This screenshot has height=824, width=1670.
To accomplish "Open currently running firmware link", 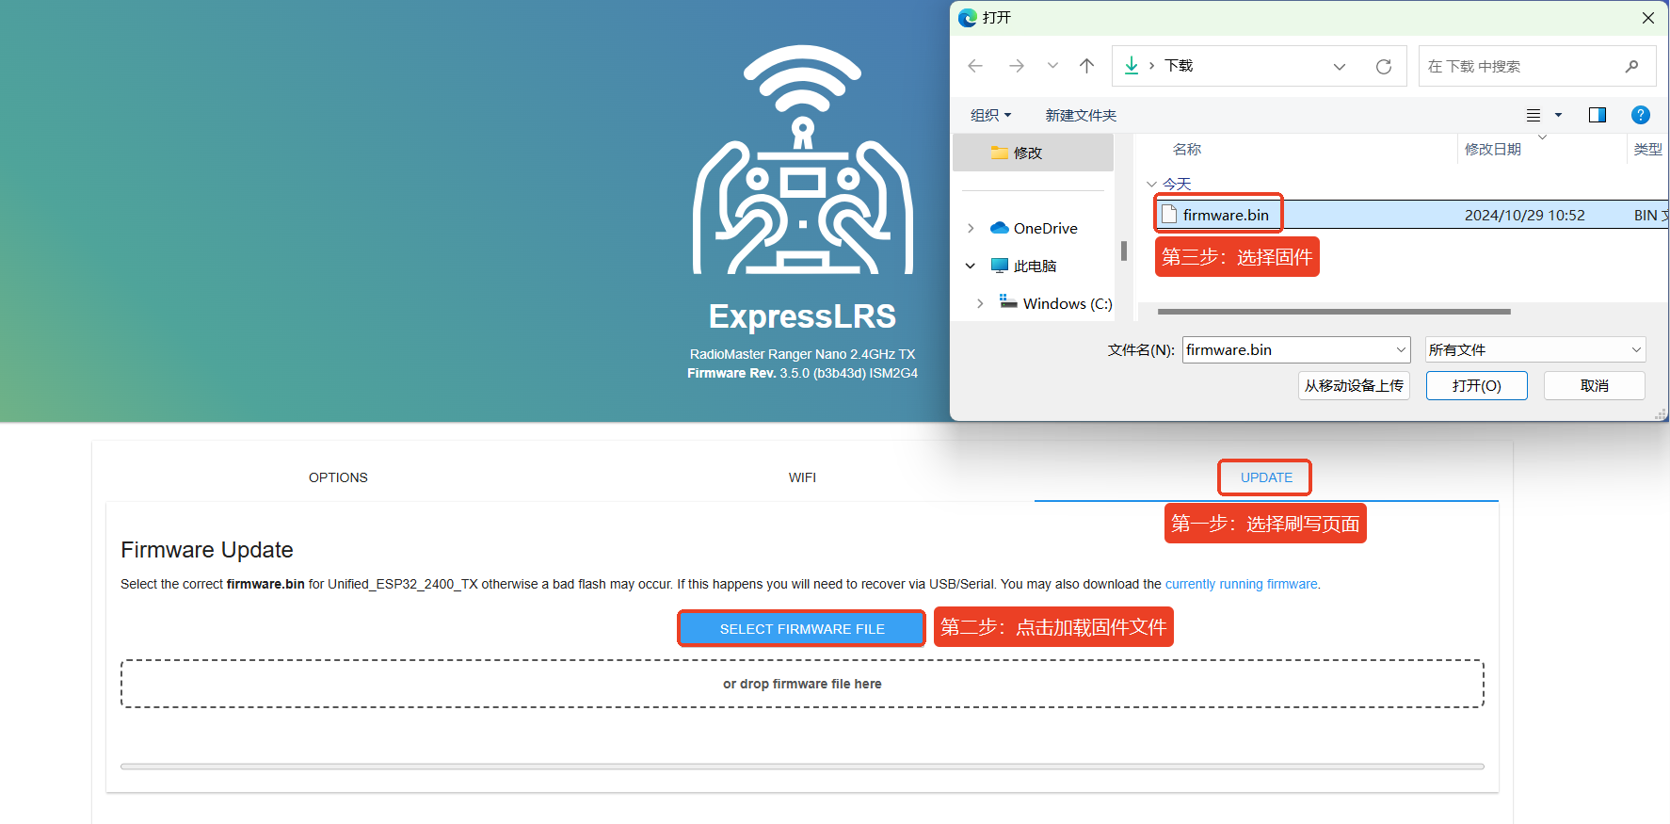I will tap(1241, 584).
